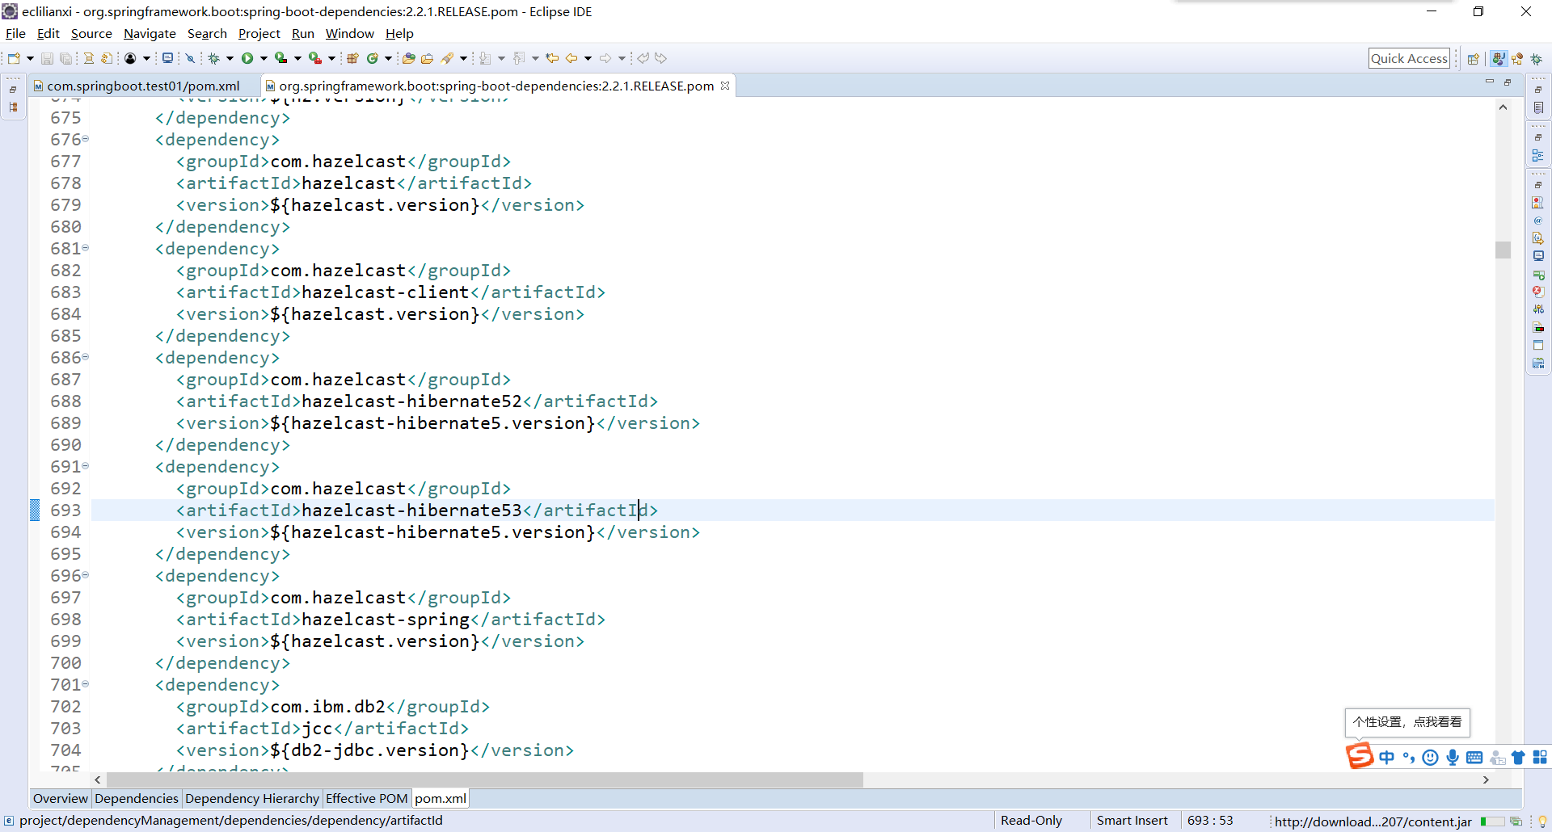Click the Open Perspective icon
The height and width of the screenshot is (832, 1552).
click(1473, 59)
